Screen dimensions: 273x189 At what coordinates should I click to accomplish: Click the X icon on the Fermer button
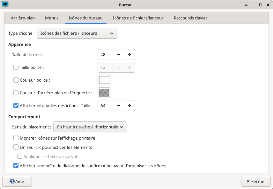[x=248, y=181]
